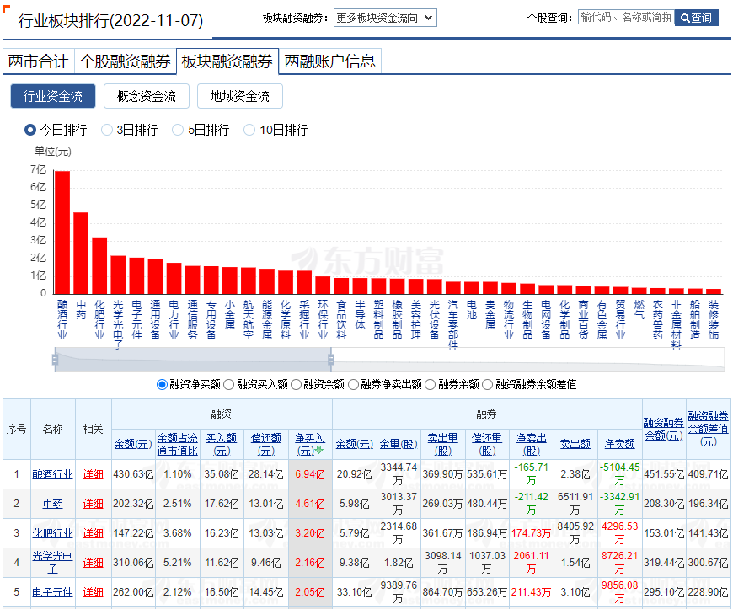Click 详细 link for 中药 row
Screen dimensions: 733x609
point(93,504)
